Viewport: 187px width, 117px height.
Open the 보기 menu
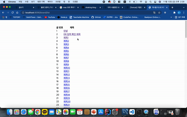33,2
